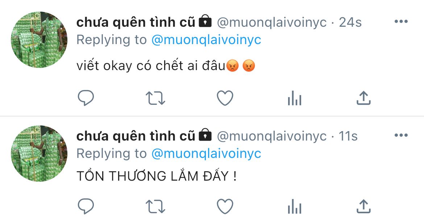
Task: Like the 'viết okay có chết ai đâu' tweet
Action: 225,98
